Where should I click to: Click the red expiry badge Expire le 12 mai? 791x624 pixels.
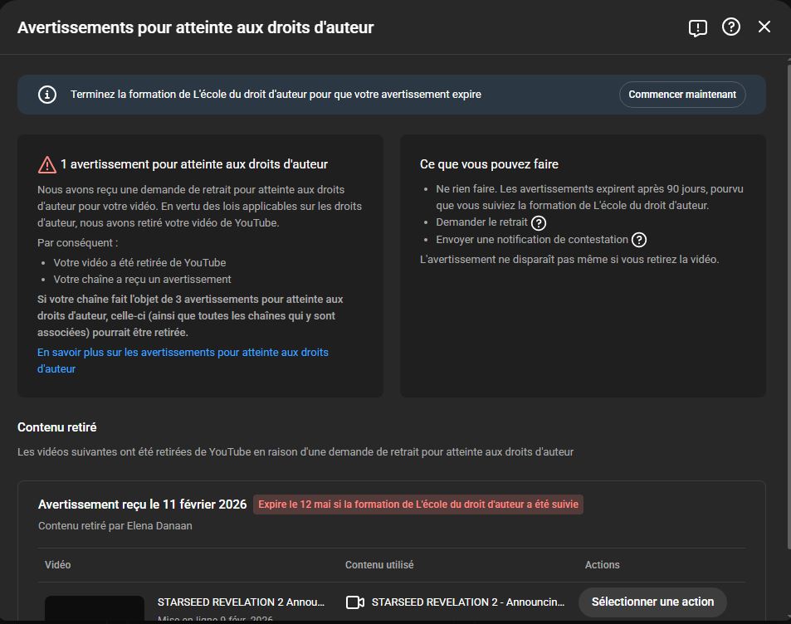pos(418,505)
